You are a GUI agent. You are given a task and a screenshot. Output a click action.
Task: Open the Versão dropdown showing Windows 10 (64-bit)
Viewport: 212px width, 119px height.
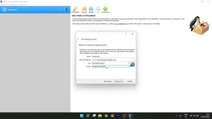click(x=111, y=66)
